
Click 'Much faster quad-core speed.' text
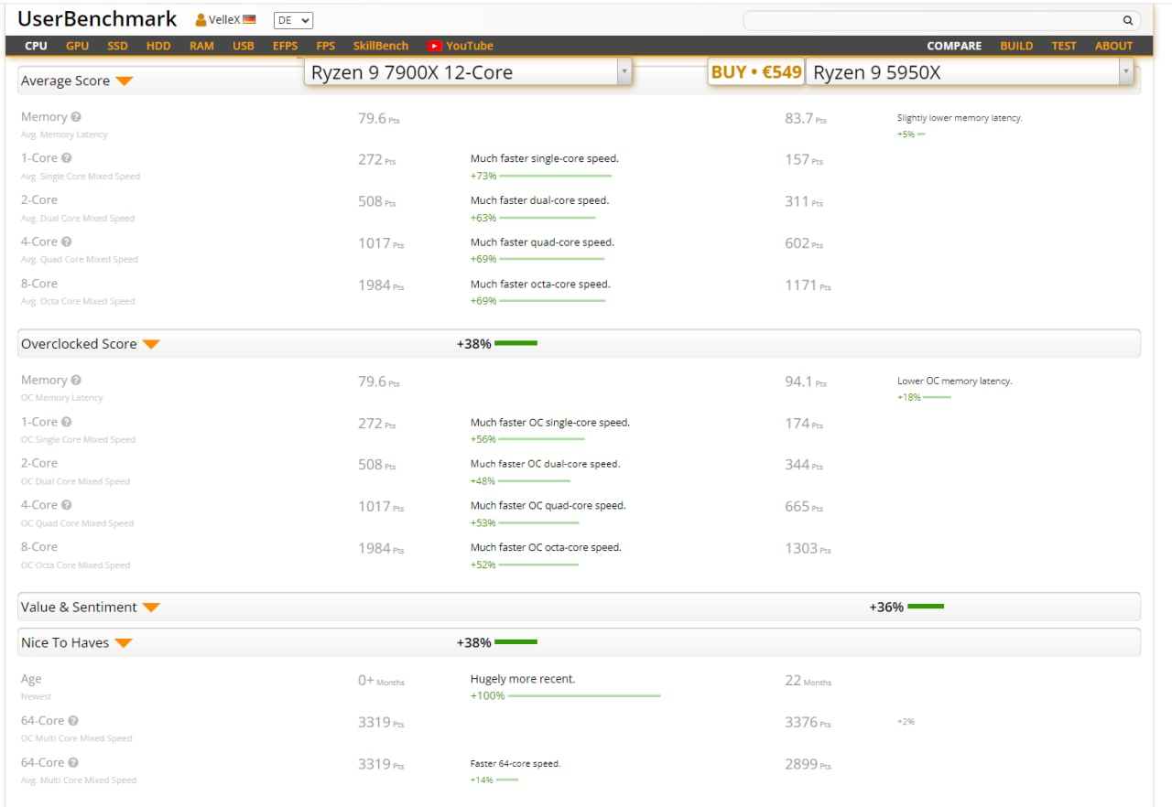click(542, 242)
